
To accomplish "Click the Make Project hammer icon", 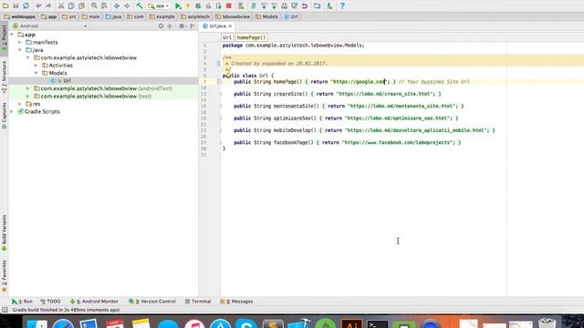I will [140, 5].
